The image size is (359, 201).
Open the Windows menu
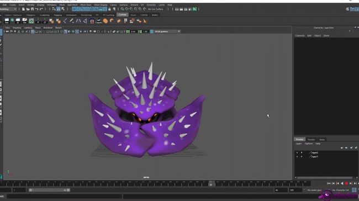point(52,5)
